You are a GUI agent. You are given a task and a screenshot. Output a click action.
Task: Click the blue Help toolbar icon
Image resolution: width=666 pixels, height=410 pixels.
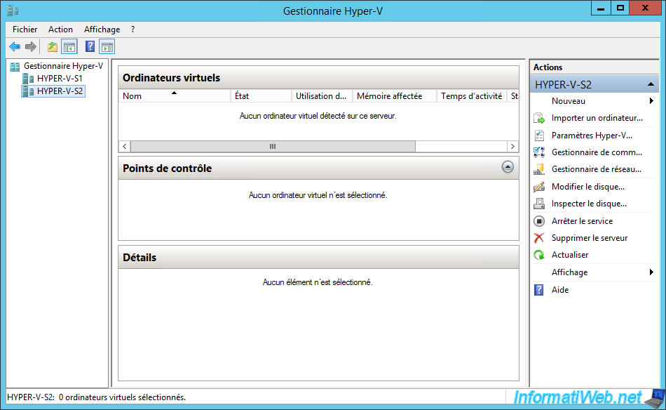[x=90, y=46]
